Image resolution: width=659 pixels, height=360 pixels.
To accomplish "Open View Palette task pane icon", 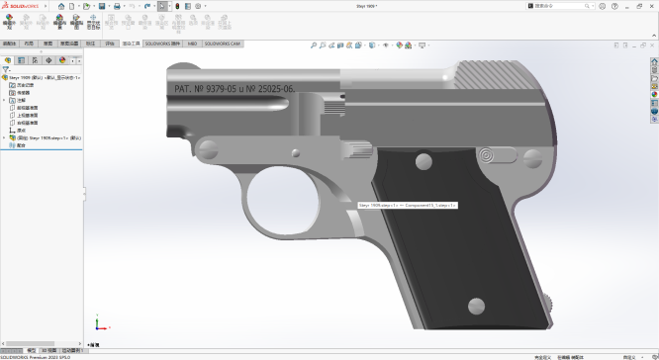I will point(654,86).
